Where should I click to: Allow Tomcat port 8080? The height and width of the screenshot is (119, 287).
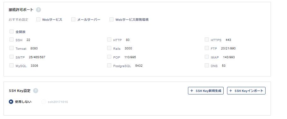[x=12, y=48]
